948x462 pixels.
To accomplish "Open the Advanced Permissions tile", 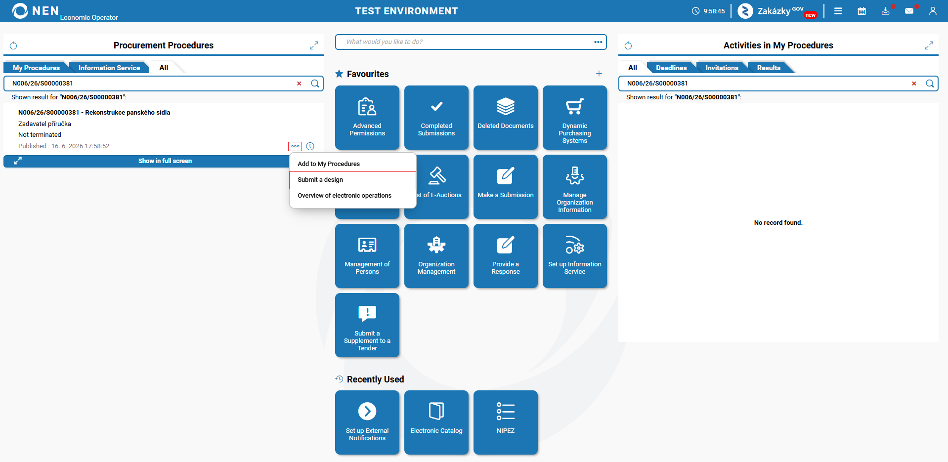I will [x=367, y=118].
